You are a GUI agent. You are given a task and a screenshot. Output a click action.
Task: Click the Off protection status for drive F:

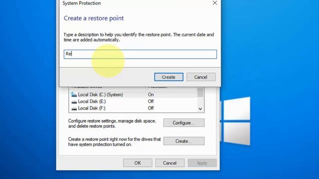151,108
